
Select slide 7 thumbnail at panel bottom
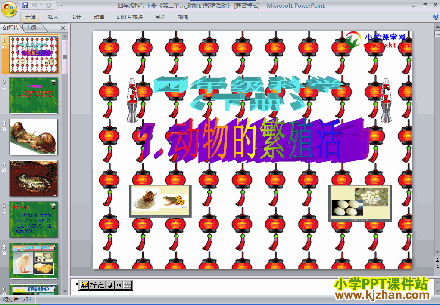[x=34, y=290]
